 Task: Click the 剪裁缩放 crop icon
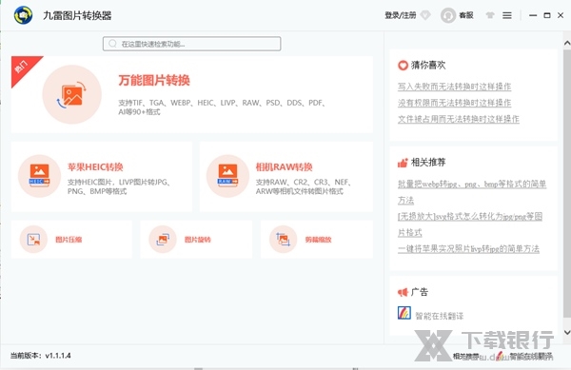(283, 239)
